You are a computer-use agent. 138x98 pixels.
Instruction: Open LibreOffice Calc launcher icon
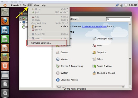pos(5,39)
